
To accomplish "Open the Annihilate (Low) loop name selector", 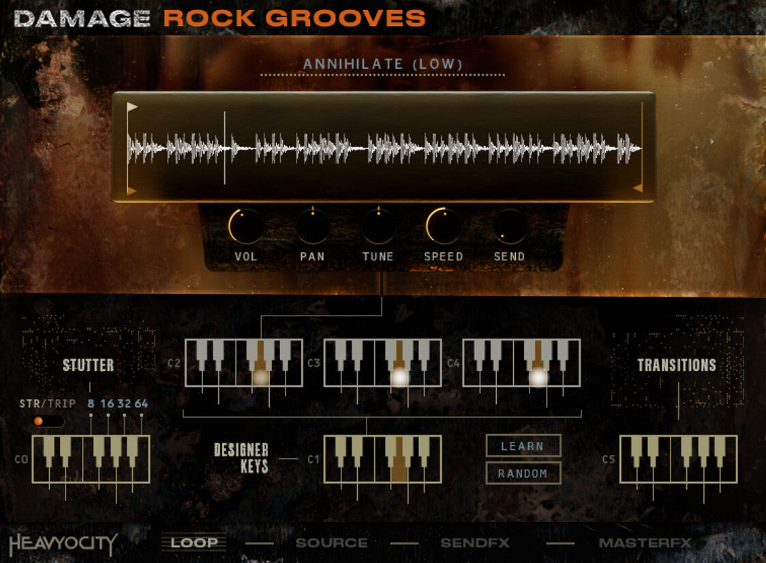I will click(x=383, y=65).
